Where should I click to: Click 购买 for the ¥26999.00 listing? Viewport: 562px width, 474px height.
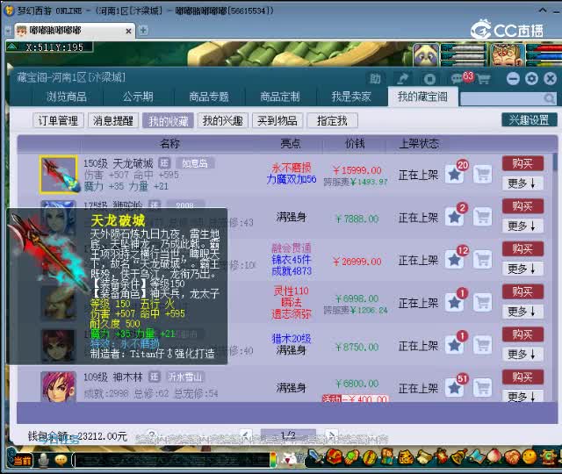tap(522, 248)
